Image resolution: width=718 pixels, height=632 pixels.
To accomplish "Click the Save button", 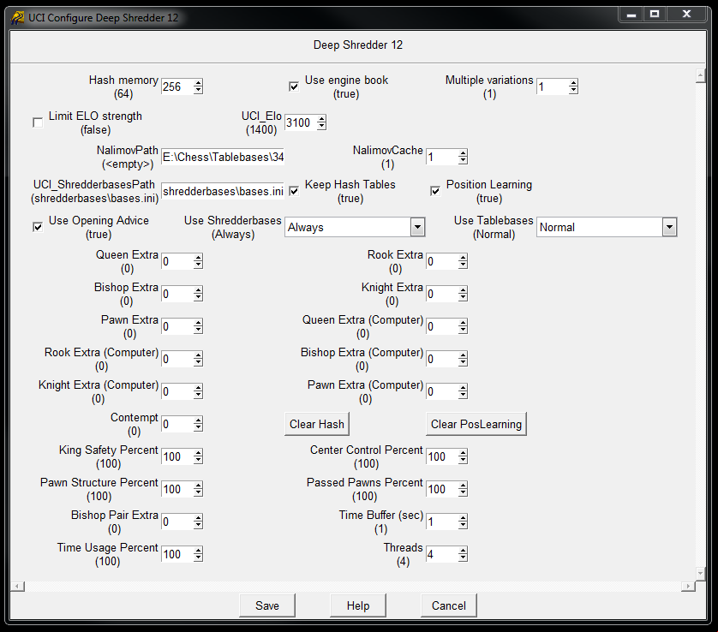I will (x=267, y=605).
